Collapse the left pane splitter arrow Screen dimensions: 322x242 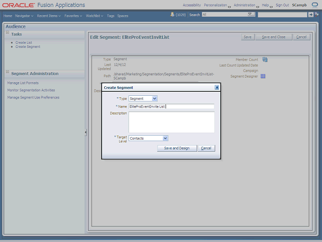pyautogui.click(x=86, y=132)
